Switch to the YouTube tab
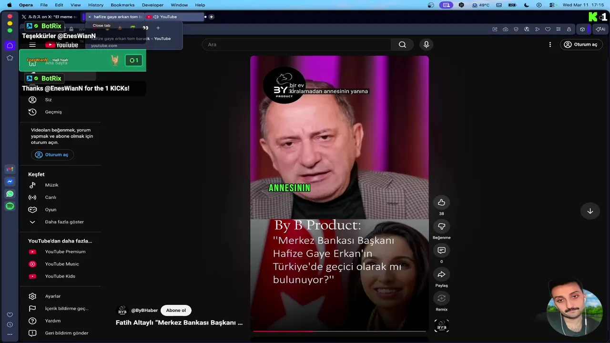The height and width of the screenshot is (343, 610). click(174, 17)
